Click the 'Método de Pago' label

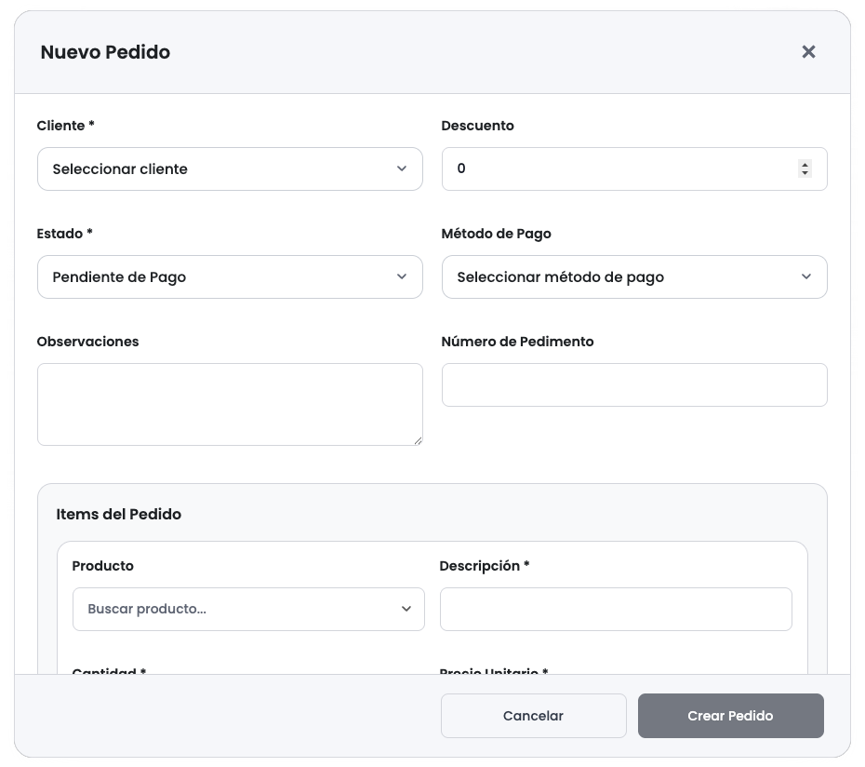coord(496,234)
